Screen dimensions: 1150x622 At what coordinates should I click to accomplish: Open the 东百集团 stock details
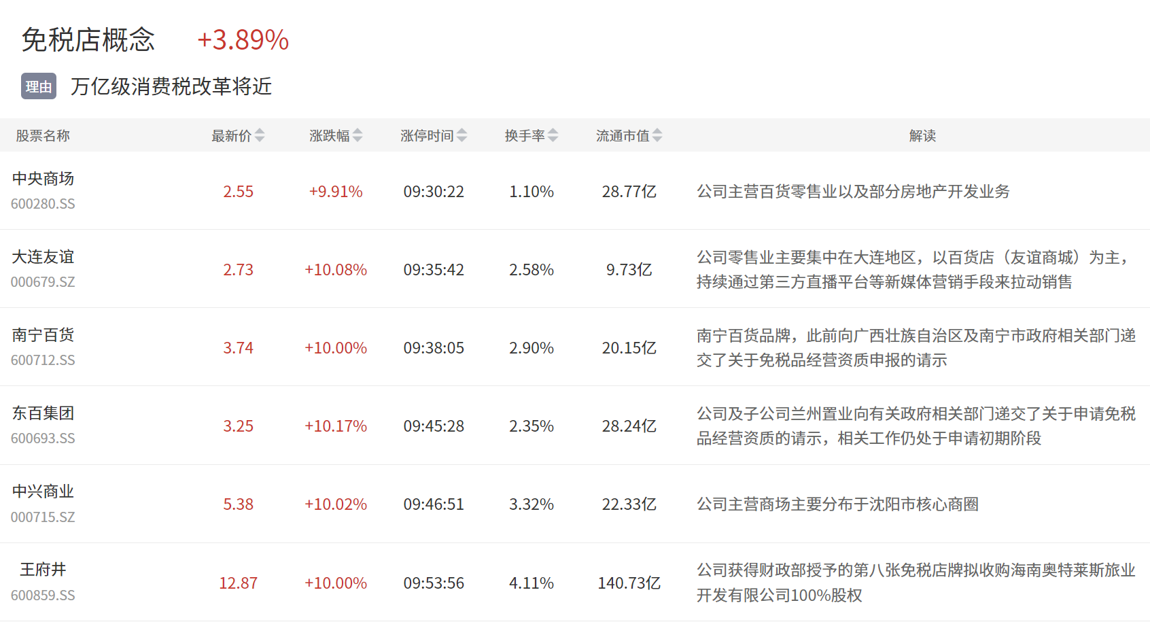pos(43,413)
